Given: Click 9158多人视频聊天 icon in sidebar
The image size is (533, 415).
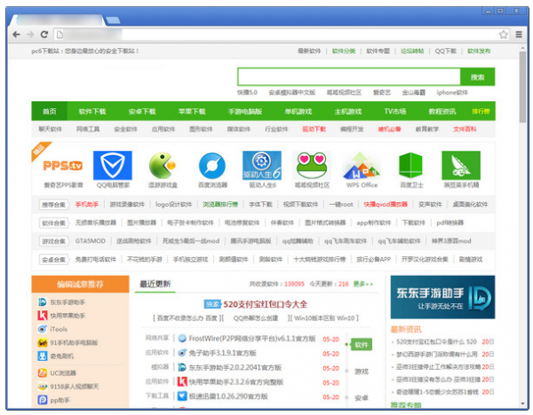Looking at the screenshot, I should (x=42, y=387).
